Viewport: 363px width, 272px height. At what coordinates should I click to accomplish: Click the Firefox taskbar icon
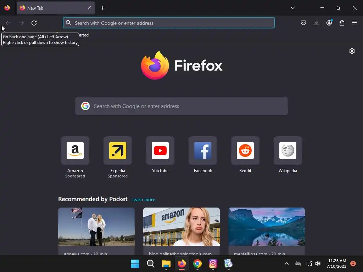(x=182, y=263)
